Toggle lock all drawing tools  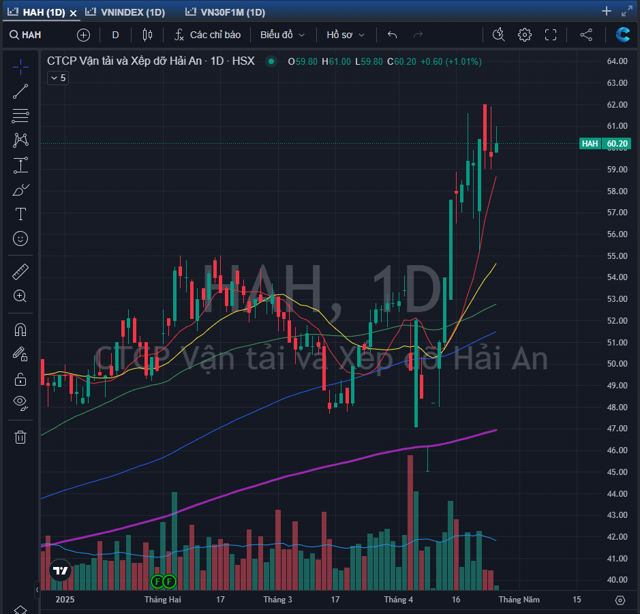20,380
